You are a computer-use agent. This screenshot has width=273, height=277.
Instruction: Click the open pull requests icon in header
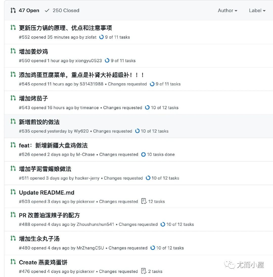[13, 10]
